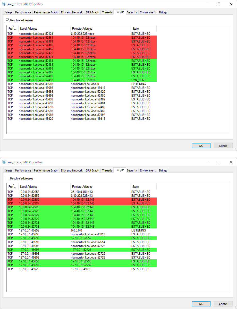The height and width of the screenshot is (309, 237).
Task: Select row with local nocmonitor1.dsi.local:49920
Action: [82, 119]
